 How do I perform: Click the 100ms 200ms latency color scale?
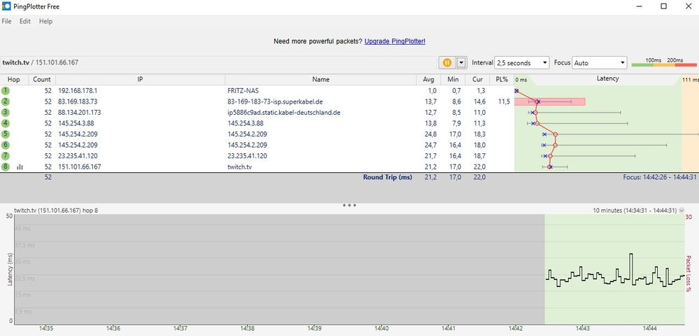point(664,62)
